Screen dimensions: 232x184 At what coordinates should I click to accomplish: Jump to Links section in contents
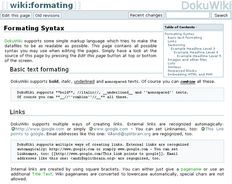172,41
